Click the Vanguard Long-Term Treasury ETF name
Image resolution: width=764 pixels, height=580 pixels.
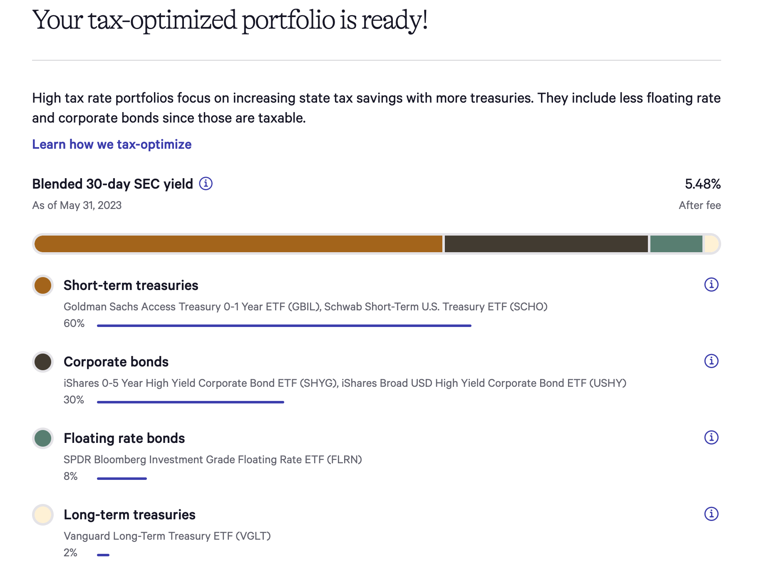pos(166,536)
